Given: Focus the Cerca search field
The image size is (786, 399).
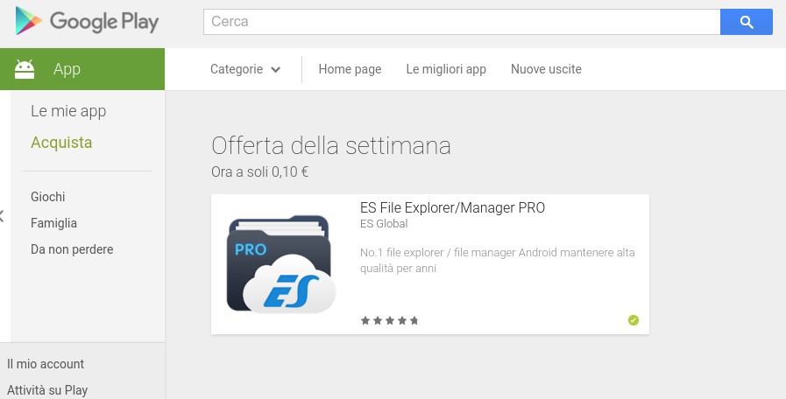Looking at the screenshot, I should pos(462,22).
